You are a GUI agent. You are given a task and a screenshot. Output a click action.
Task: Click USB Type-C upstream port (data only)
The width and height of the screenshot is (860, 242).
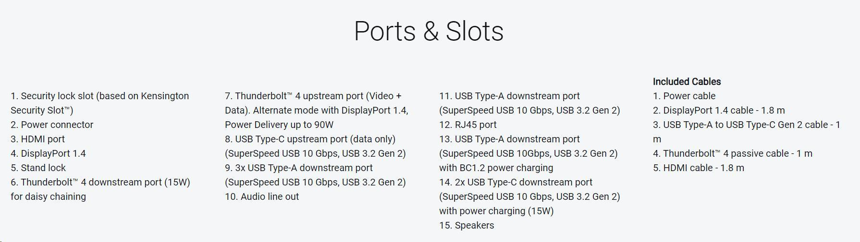pyautogui.click(x=310, y=139)
